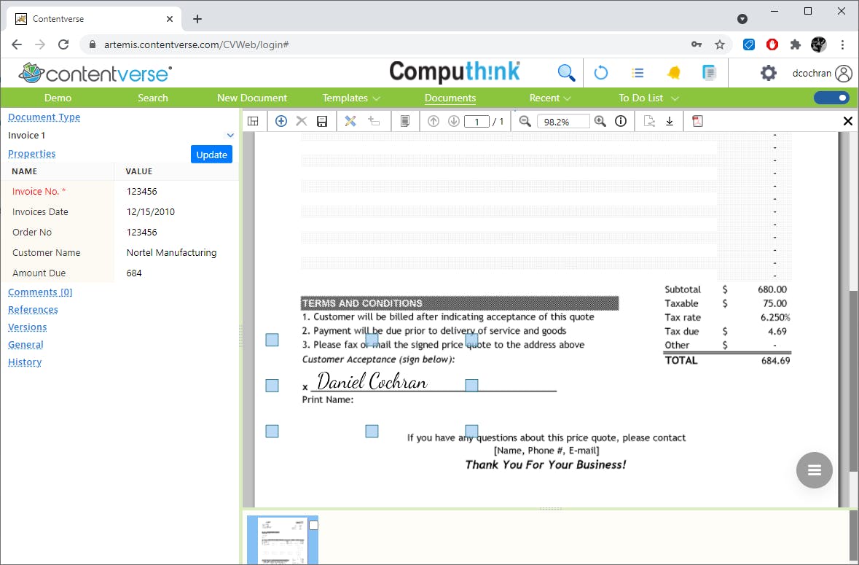Viewport: 859px width, 565px height.
Task: Open the Demo menu item
Action: tap(58, 98)
